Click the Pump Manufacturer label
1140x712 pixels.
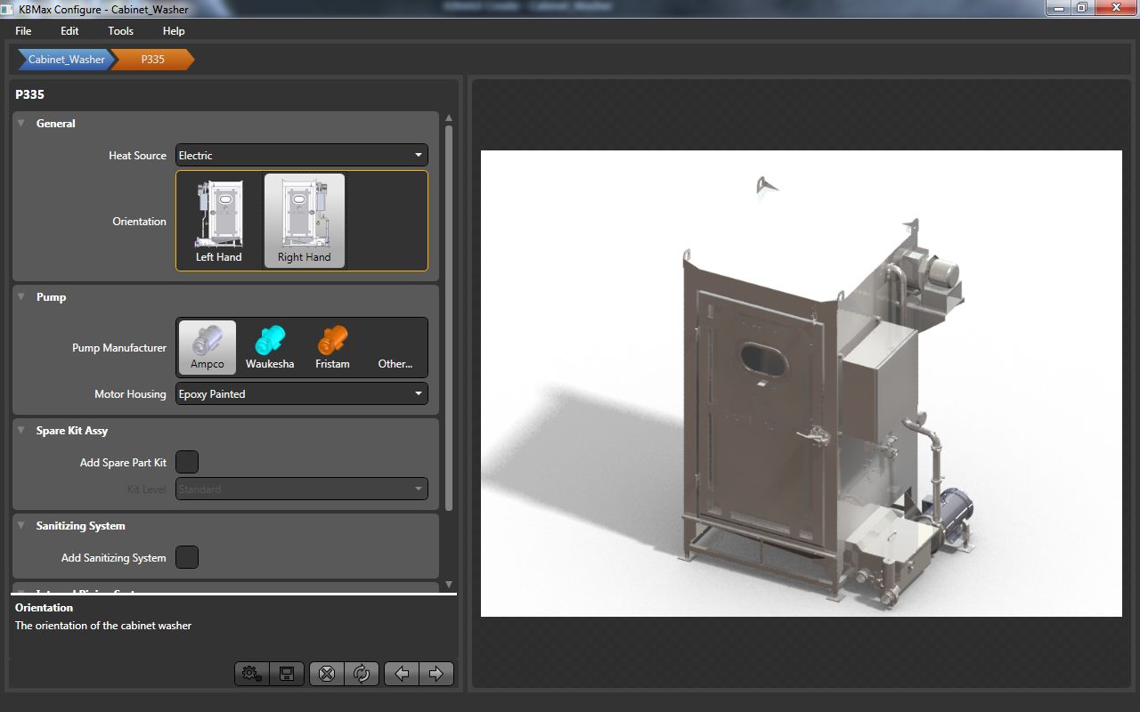coord(119,348)
